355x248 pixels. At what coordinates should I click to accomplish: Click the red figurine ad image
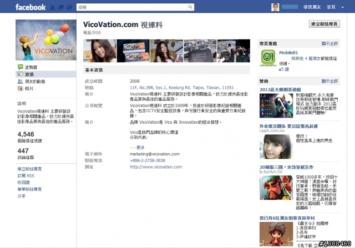click(x=276, y=234)
